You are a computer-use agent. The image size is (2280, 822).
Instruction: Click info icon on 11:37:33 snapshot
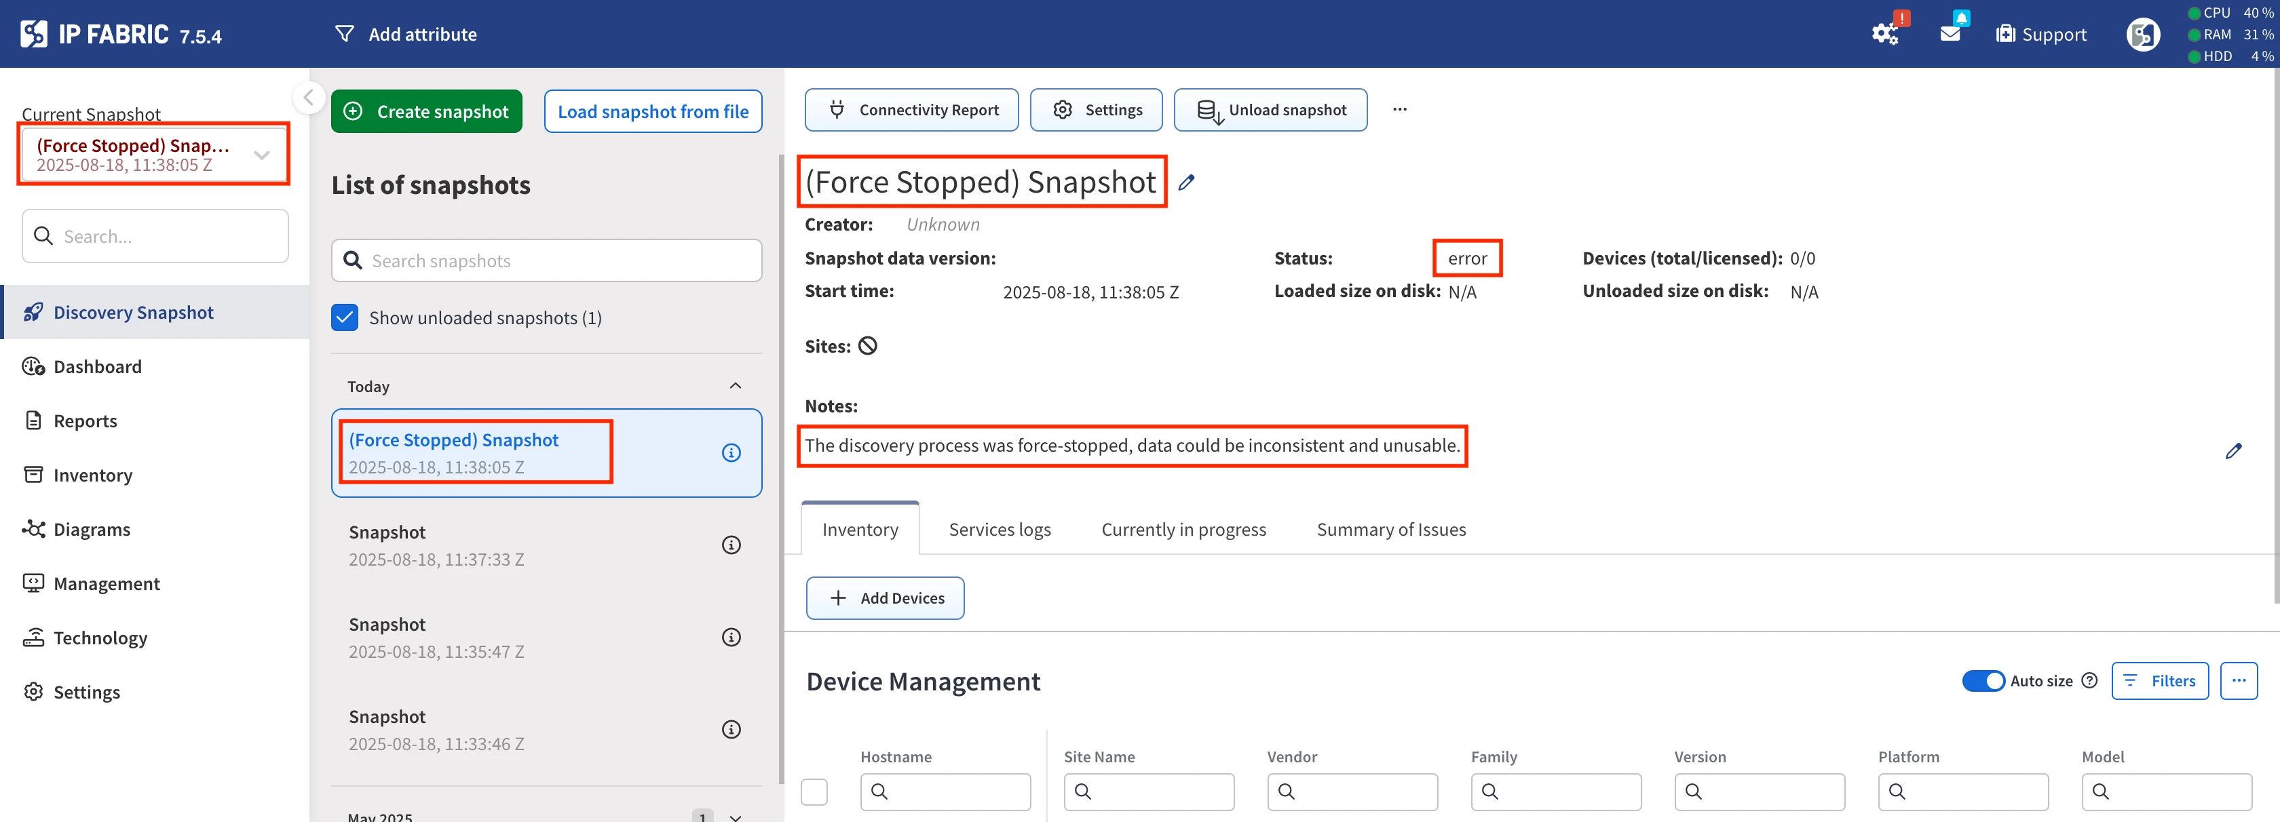pyautogui.click(x=730, y=545)
